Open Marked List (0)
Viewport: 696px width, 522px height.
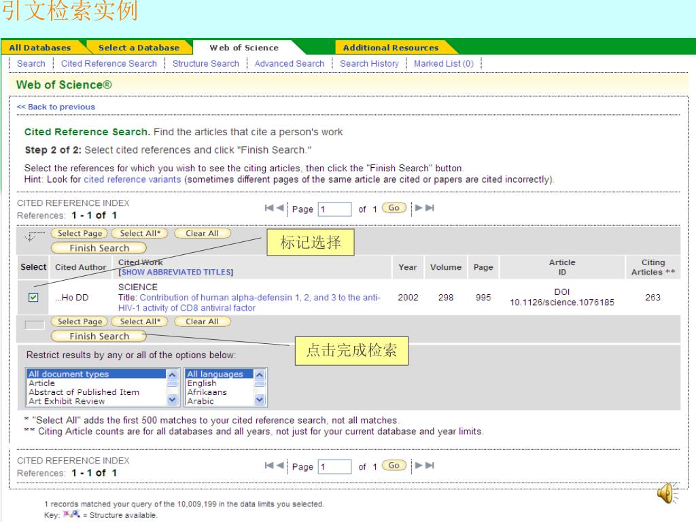[444, 63]
